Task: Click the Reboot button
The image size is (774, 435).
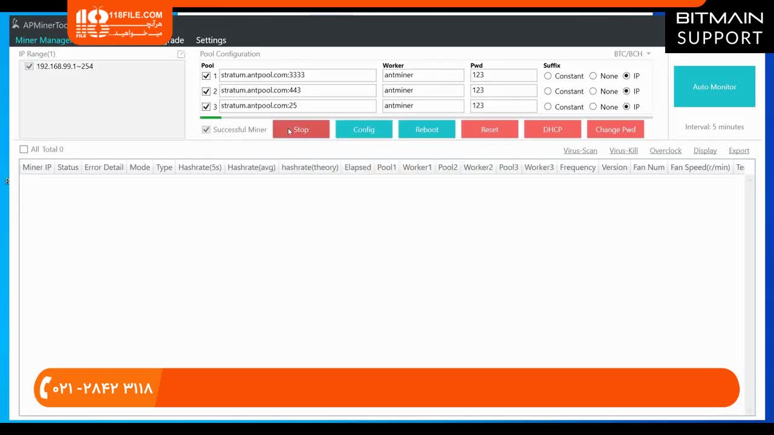Action: tap(427, 129)
